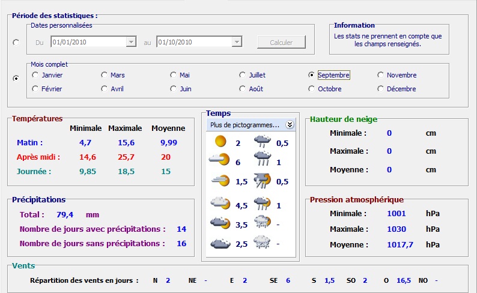The image size is (477, 293).
Task: Click south wind value 1,5
Action: (329, 280)
